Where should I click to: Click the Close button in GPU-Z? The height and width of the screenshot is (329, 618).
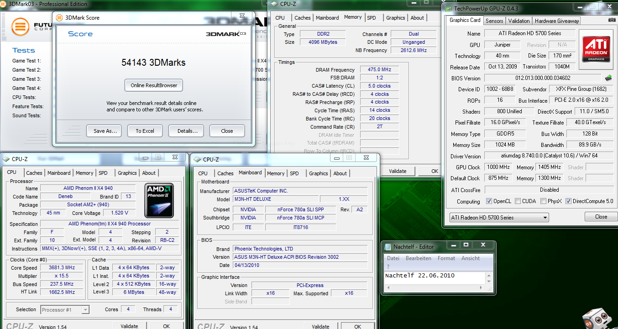point(601,217)
